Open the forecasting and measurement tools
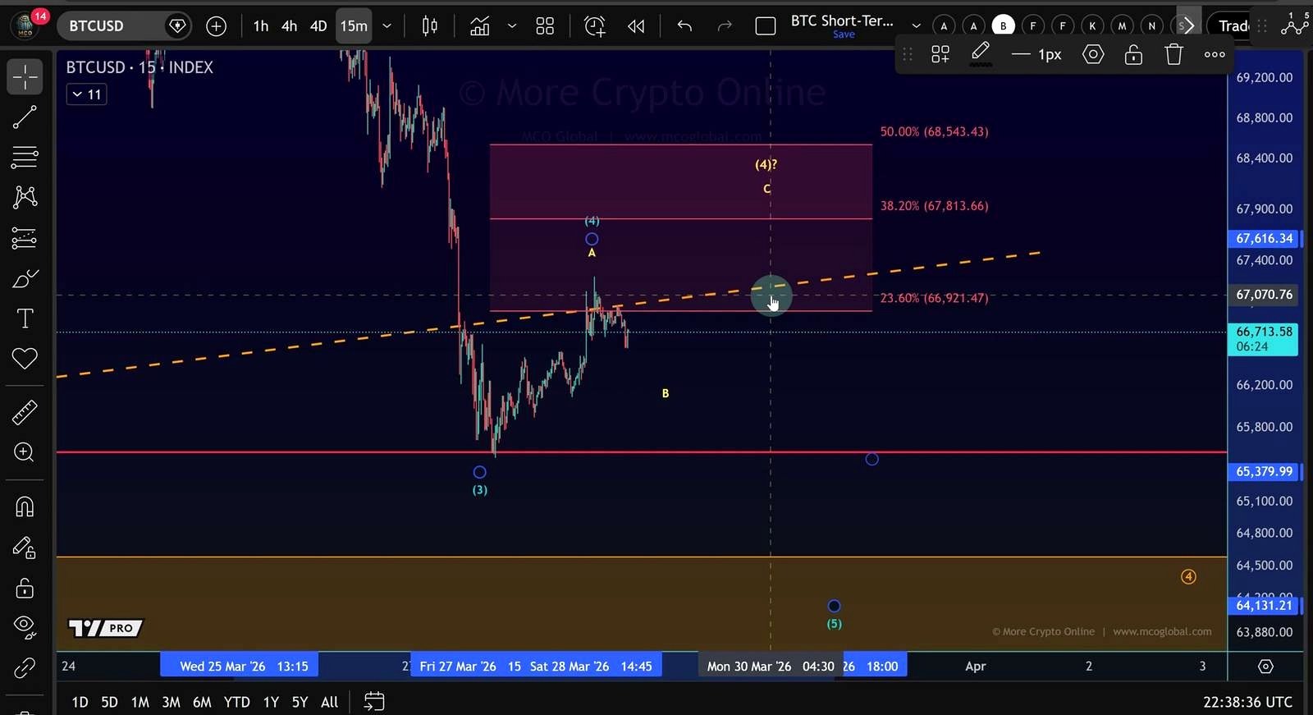This screenshot has height=715, width=1313. click(x=25, y=238)
